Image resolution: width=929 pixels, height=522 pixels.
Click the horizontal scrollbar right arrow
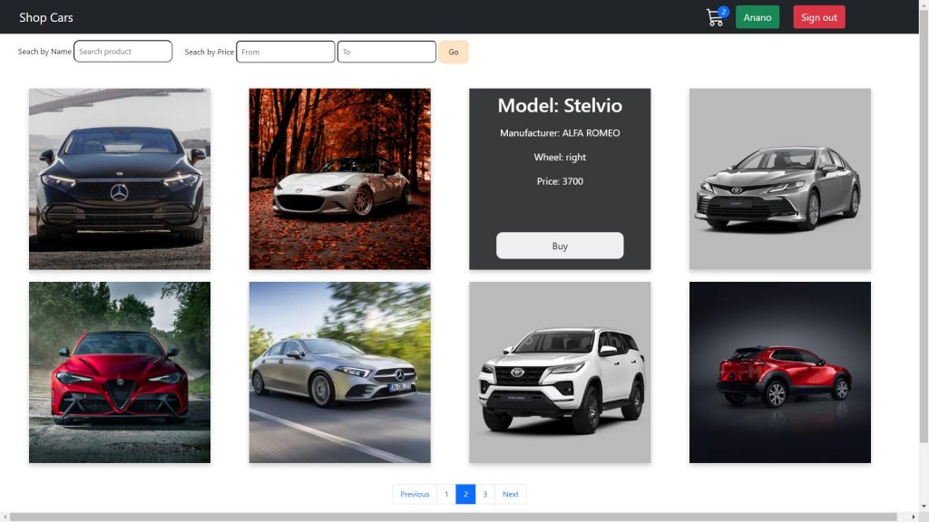913,517
